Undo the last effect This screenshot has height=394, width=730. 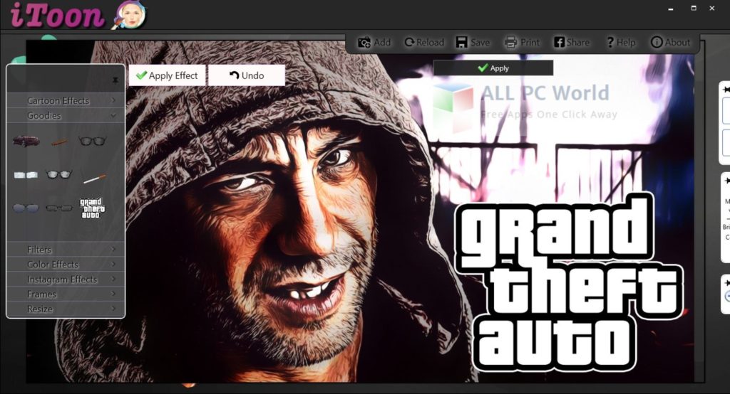click(247, 75)
